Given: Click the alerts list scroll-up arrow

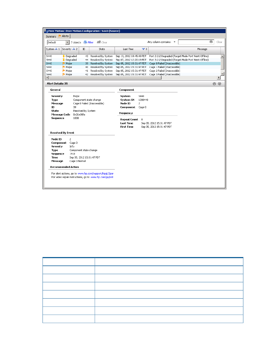Looking at the screenshot, I should pyautogui.click(x=222, y=56).
